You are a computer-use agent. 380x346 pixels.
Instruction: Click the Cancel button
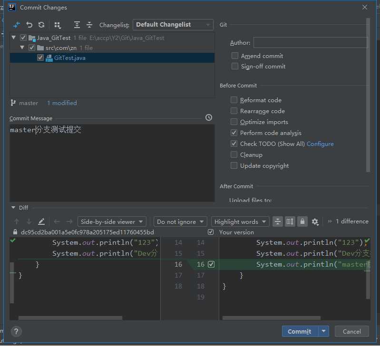(351, 331)
